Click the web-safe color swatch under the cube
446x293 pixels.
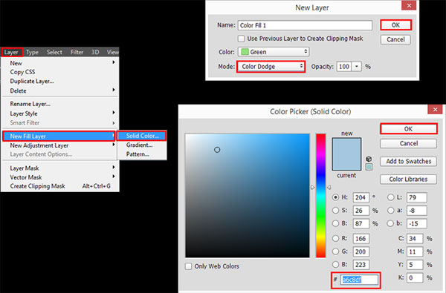[369, 167]
